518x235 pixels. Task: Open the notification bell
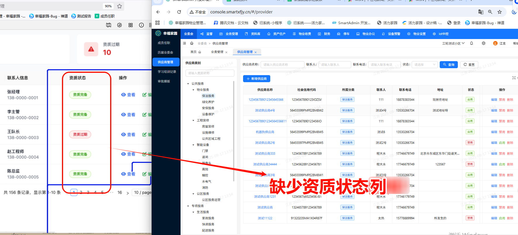tap(472, 43)
